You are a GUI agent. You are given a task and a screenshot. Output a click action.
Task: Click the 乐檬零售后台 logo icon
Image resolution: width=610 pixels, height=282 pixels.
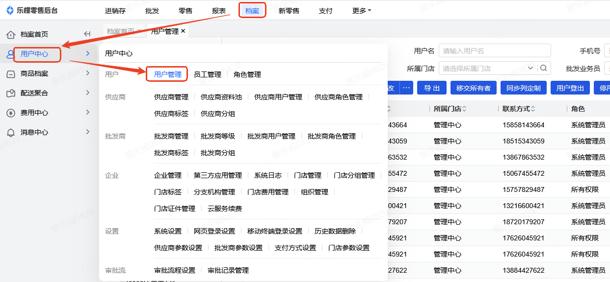[10, 10]
